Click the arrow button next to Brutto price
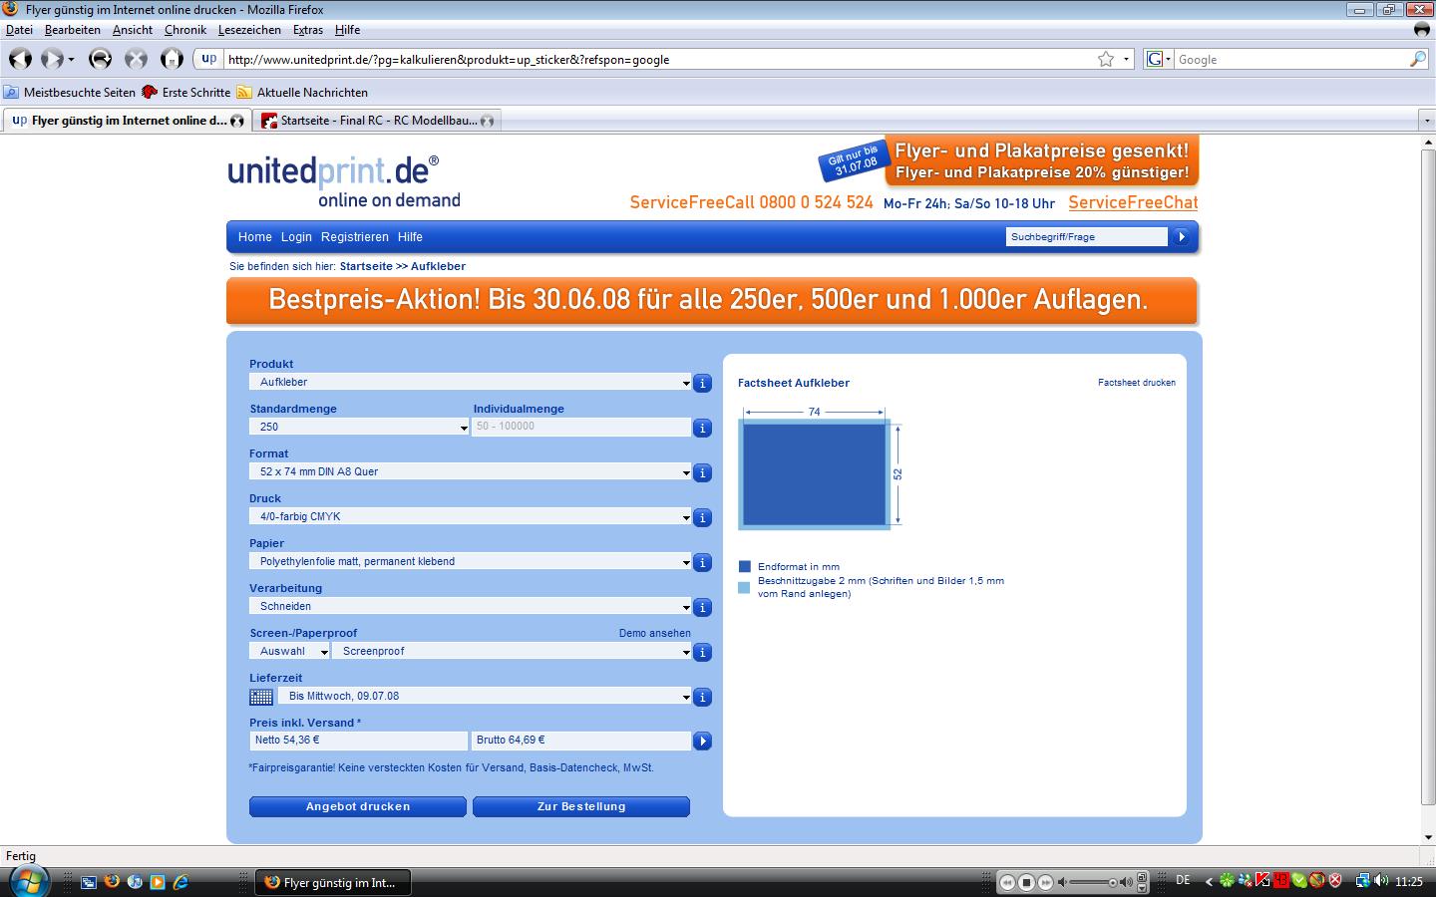This screenshot has height=897, width=1436. point(702,741)
